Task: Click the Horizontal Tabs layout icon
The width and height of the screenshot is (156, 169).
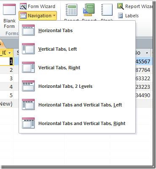Action: 28,30
